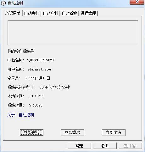Click the local time 13:13:23

click(x=37, y=96)
